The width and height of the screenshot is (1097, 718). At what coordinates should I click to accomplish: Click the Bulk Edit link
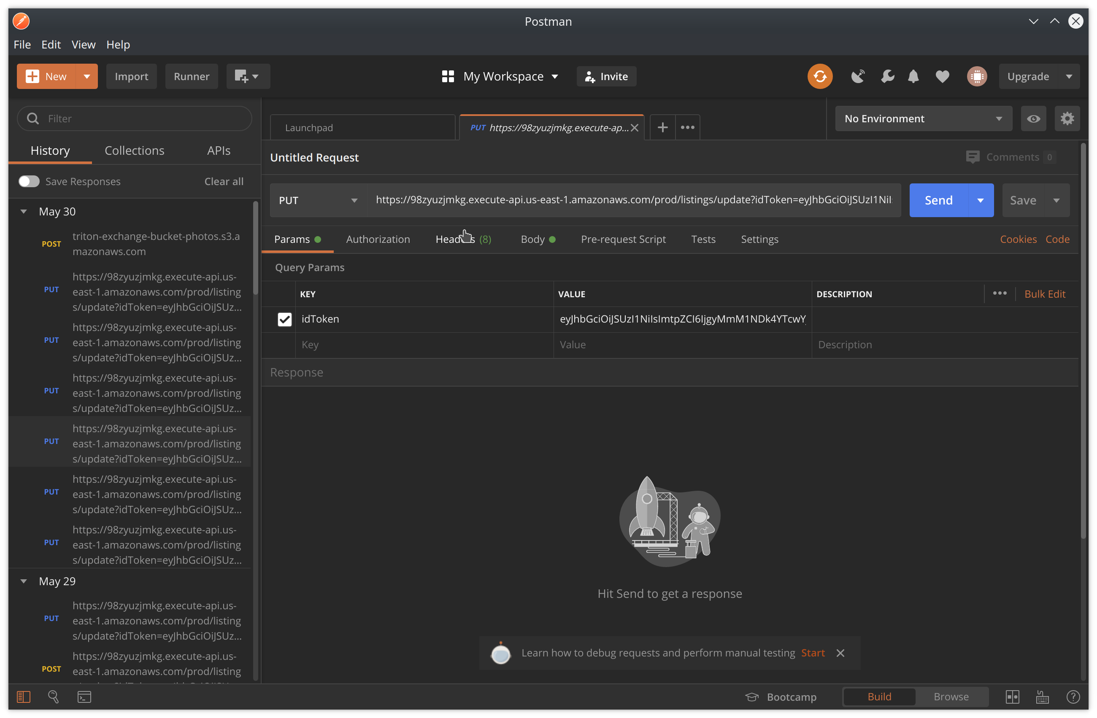tap(1044, 294)
